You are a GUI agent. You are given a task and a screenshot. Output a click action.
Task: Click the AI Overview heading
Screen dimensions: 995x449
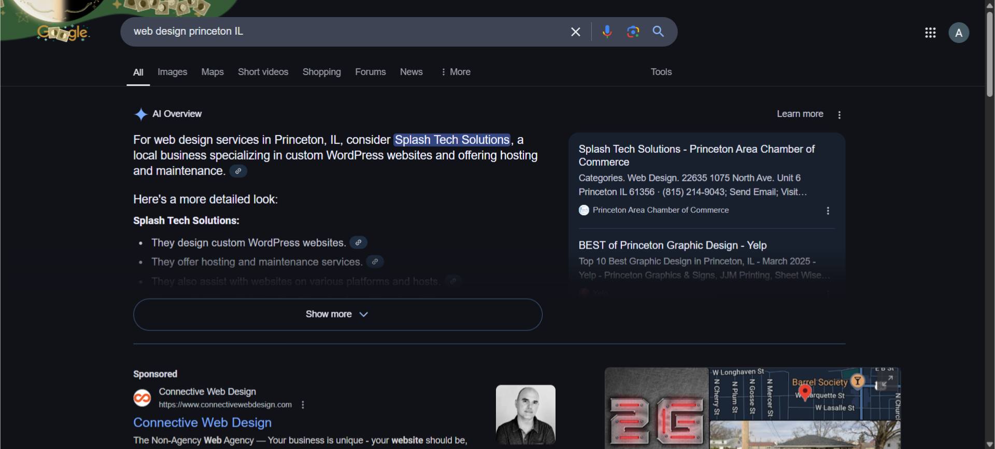(177, 114)
